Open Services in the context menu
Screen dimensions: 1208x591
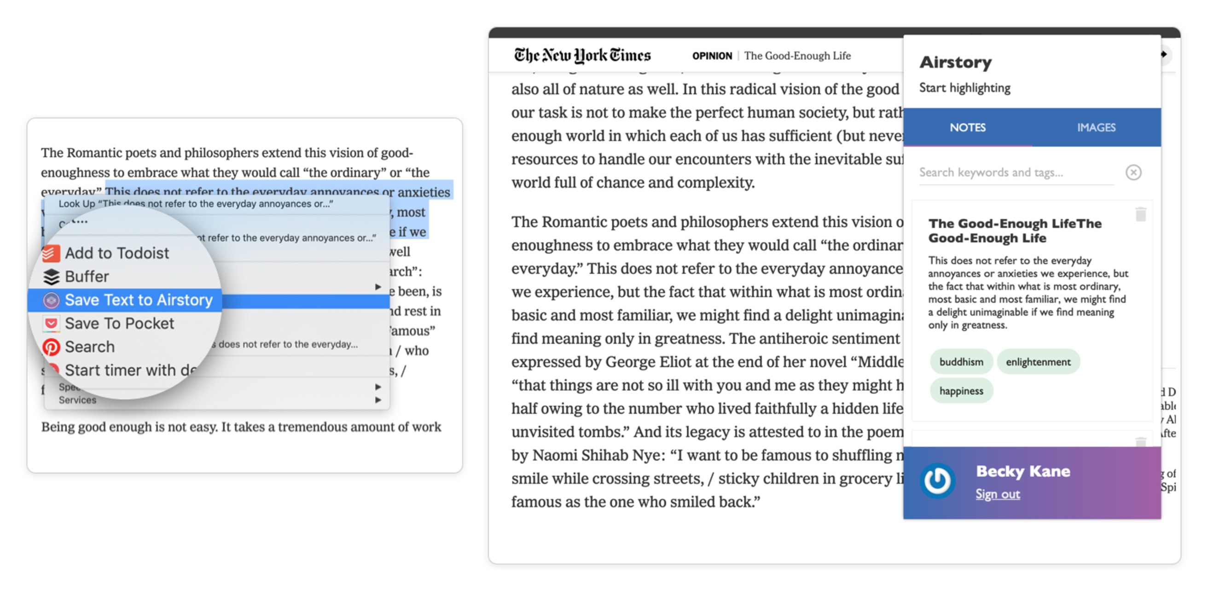(77, 400)
